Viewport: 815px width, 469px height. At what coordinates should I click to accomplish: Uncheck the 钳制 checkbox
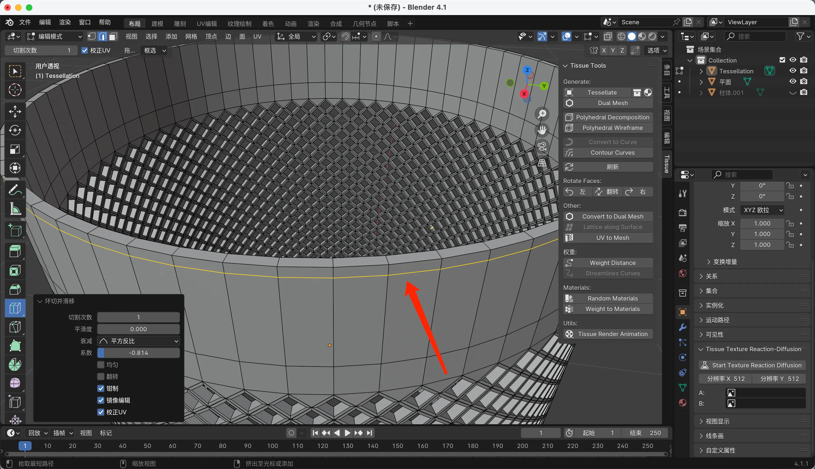coord(101,388)
